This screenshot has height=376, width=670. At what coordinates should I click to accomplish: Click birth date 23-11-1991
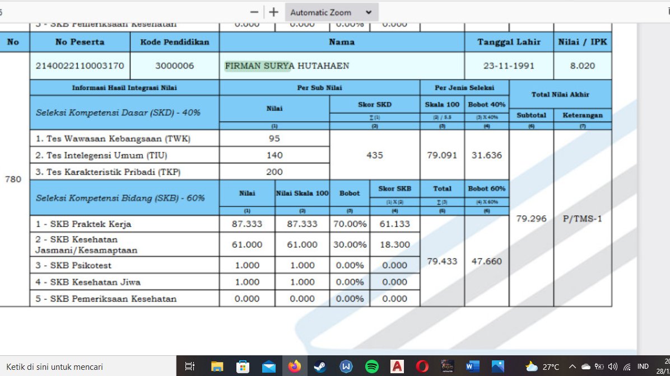point(509,65)
